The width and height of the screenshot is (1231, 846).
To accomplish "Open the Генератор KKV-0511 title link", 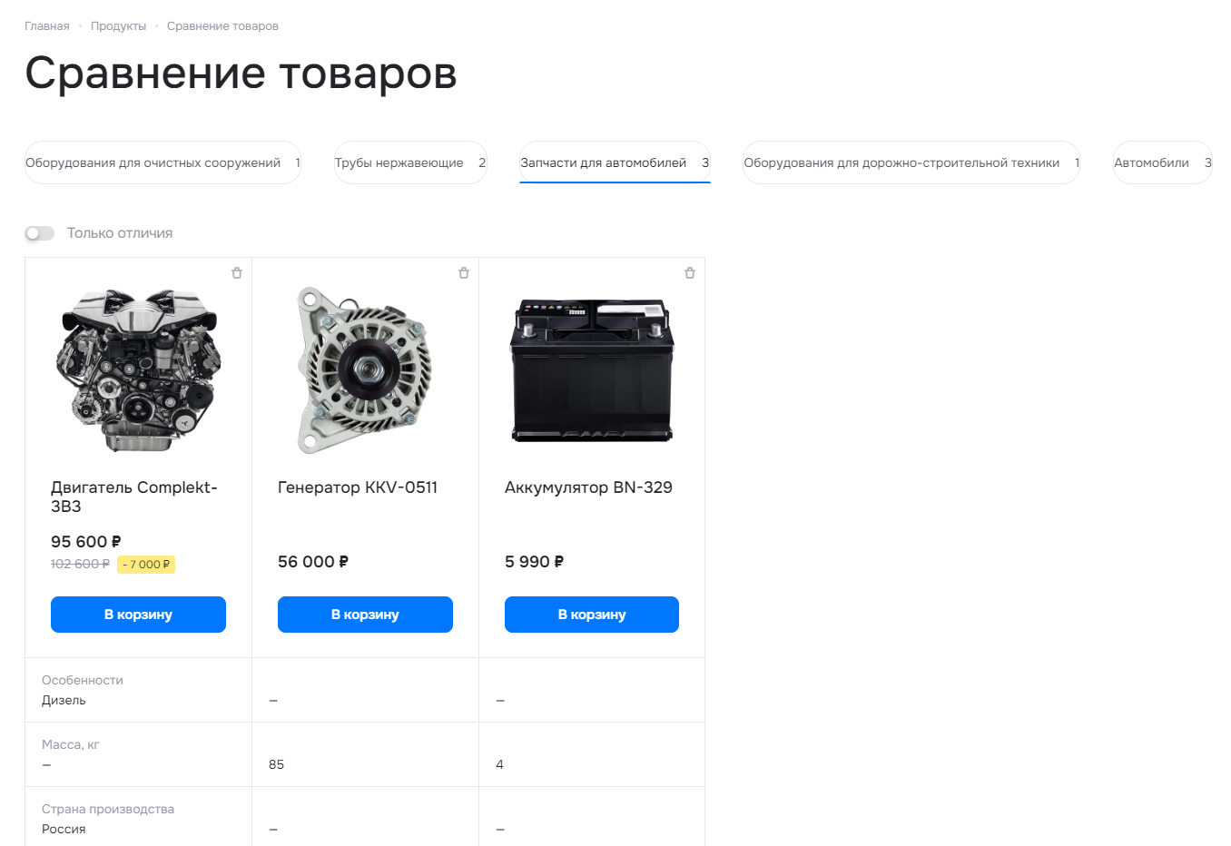I will (358, 487).
